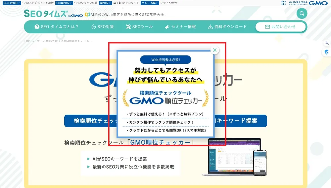
Task: Click the 国内1位 blue tag
Action: [105, 3]
